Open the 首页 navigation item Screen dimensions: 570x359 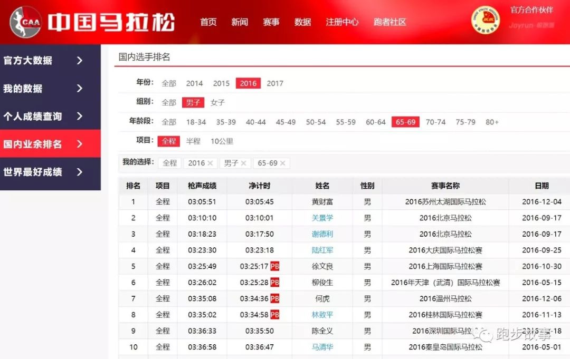(x=207, y=23)
